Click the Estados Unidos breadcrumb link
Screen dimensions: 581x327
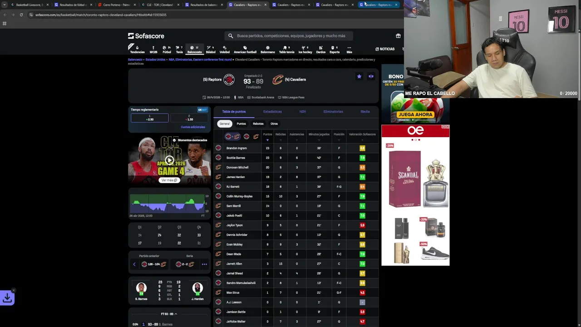[155, 59]
